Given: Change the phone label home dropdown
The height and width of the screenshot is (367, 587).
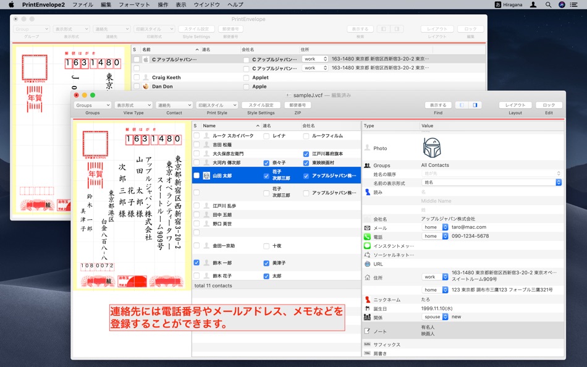Looking at the screenshot, I should pos(435,236).
